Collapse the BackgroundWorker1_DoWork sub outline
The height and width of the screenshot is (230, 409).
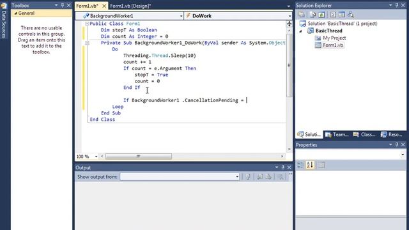pyautogui.click(x=87, y=43)
